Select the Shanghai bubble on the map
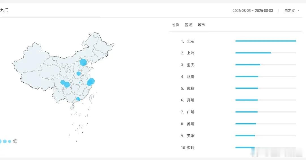 click(x=92, y=81)
